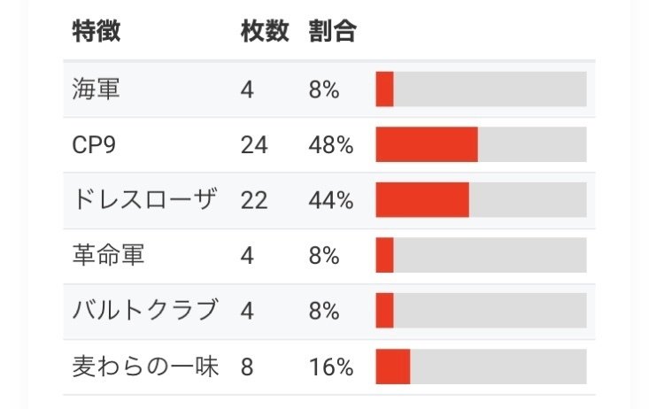Click the 割合 column header
The width and height of the screenshot is (664, 409).
point(332,31)
